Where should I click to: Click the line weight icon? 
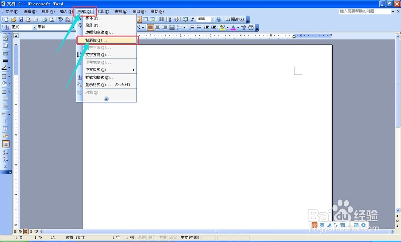tap(5, 61)
